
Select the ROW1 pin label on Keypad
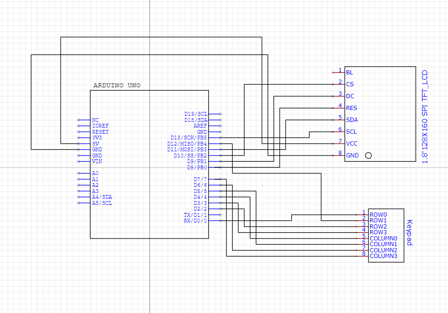tap(378, 221)
